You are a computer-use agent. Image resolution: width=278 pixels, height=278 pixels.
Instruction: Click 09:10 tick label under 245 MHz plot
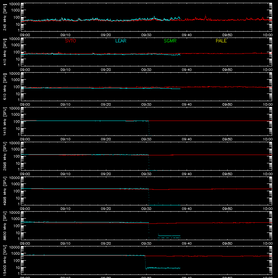coord(65,35)
